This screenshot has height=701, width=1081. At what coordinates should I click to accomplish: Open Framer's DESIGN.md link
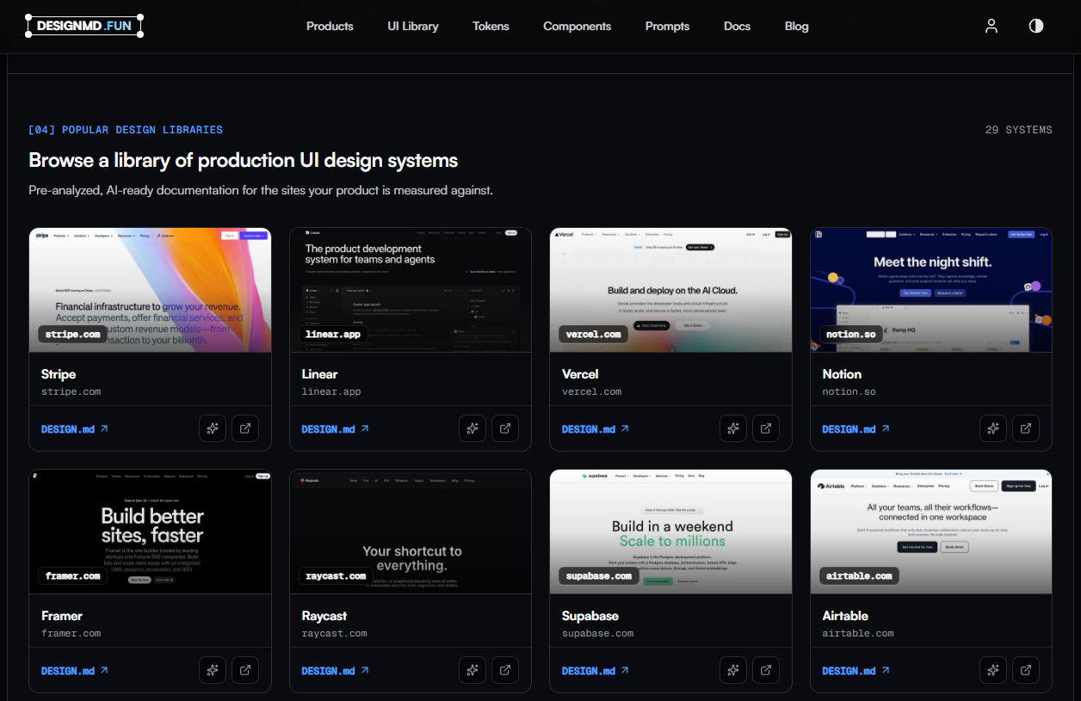pos(75,671)
